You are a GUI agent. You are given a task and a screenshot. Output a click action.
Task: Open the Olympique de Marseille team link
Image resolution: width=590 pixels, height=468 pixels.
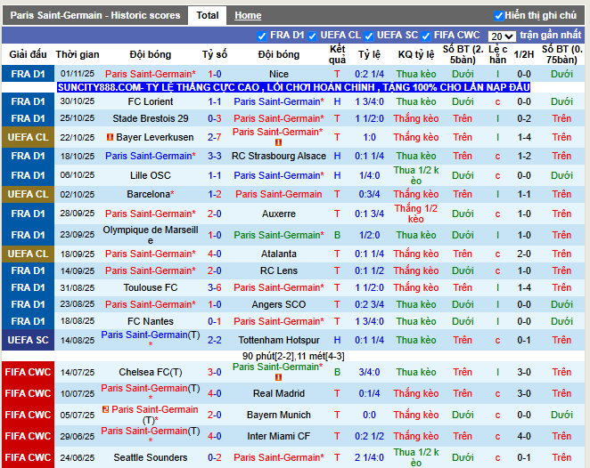coord(151,235)
